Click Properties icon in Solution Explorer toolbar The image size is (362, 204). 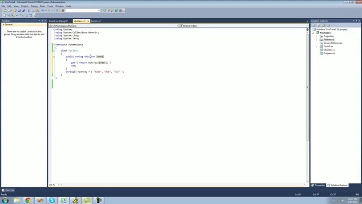[313, 25]
